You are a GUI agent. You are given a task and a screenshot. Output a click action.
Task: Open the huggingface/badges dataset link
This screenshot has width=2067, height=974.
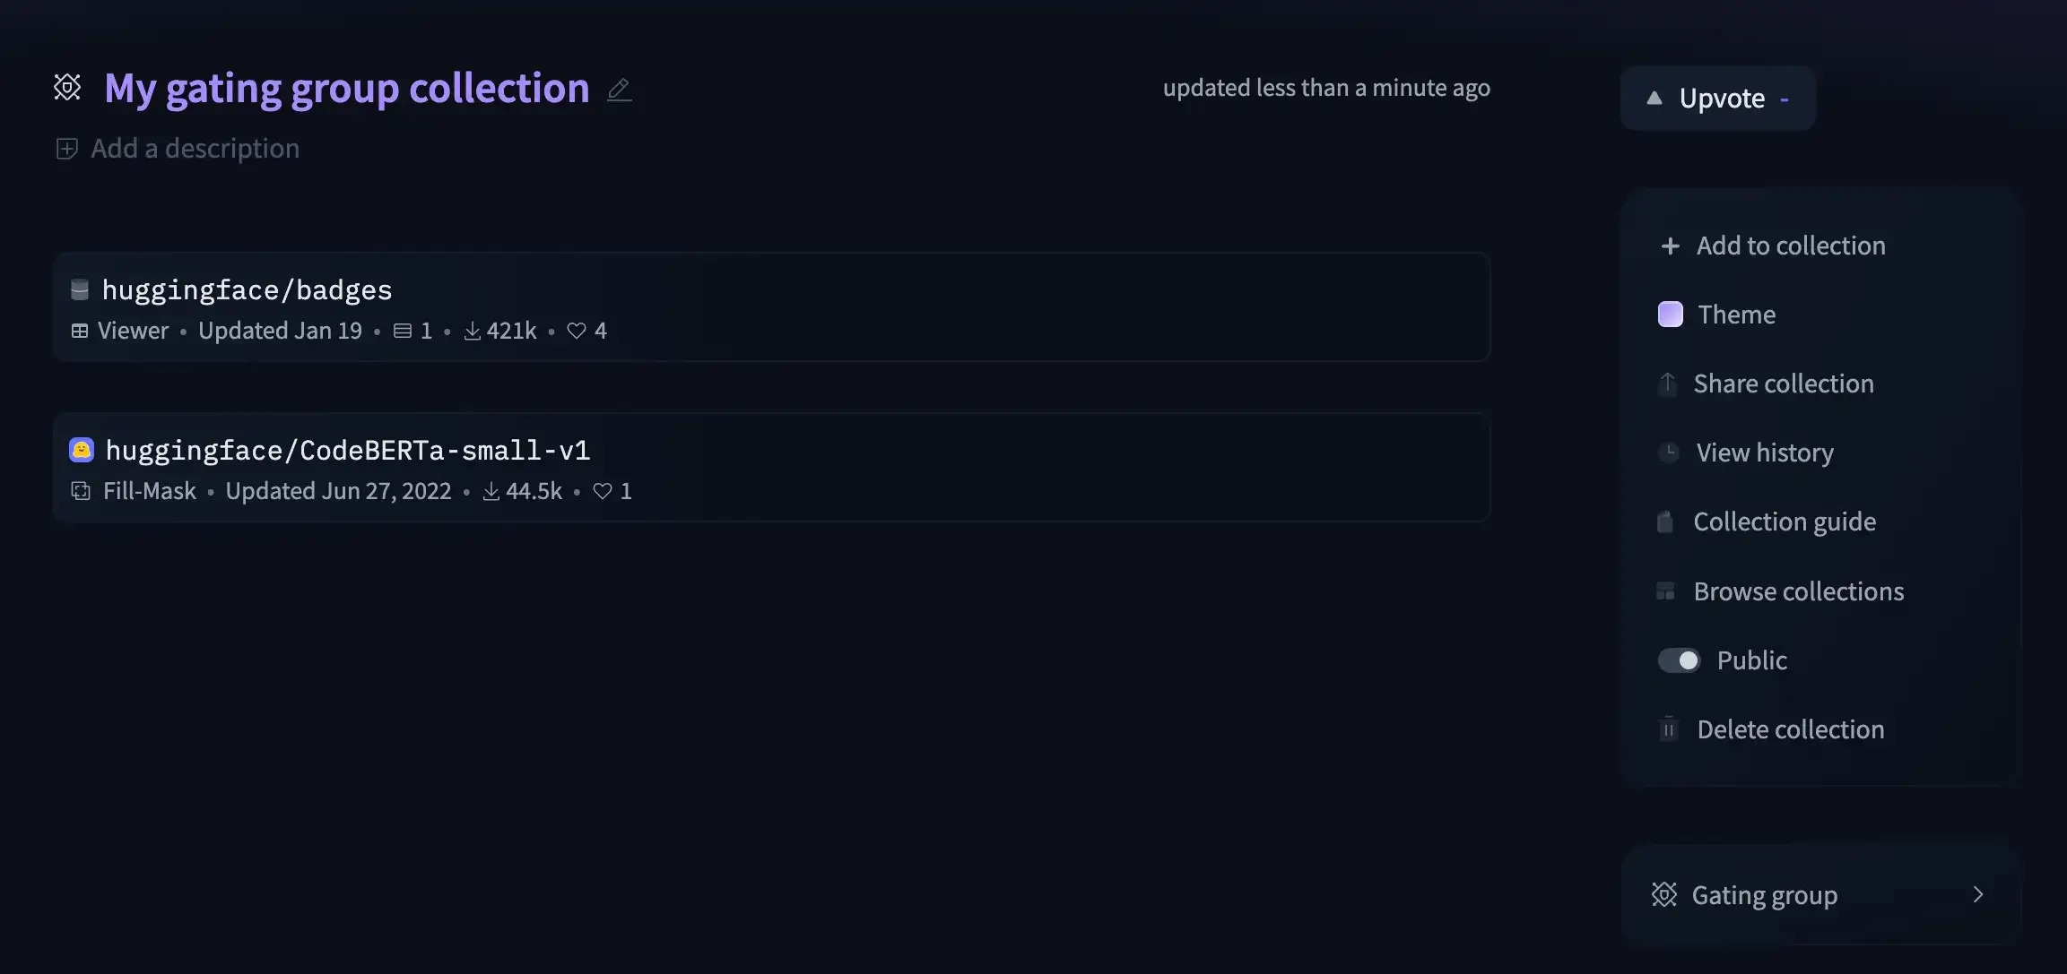248,289
